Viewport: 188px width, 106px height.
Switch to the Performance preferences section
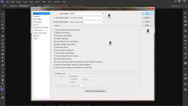38,22
